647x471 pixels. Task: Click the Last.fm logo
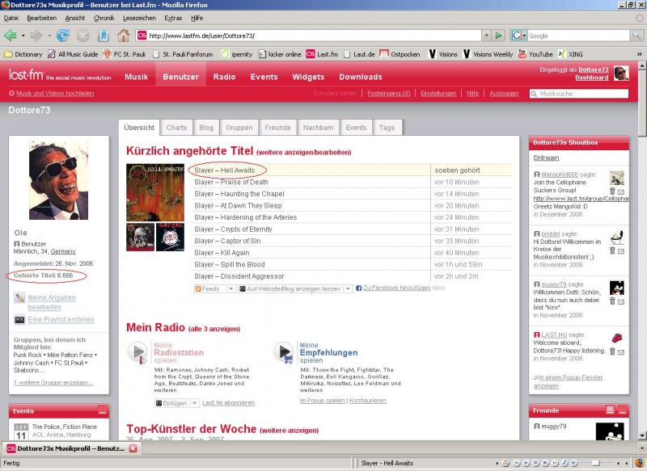pos(26,77)
